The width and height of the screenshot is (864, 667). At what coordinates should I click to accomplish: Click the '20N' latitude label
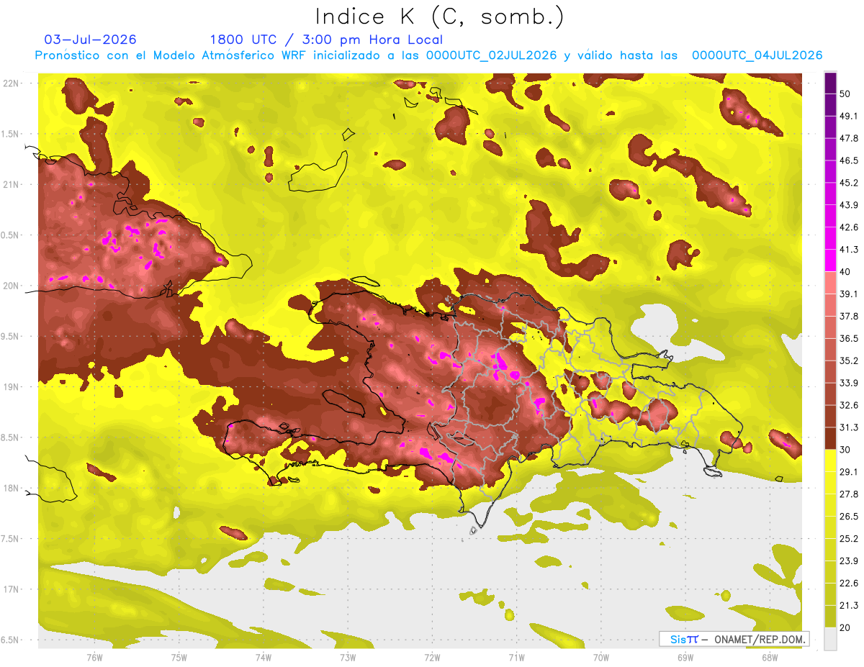pos(12,286)
